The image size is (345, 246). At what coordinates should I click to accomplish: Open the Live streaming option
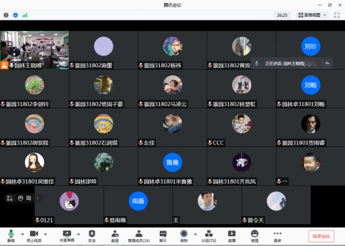pyautogui.click(x=231, y=236)
